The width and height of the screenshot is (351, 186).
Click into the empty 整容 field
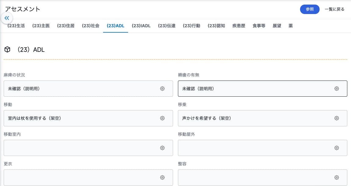tap(263, 177)
